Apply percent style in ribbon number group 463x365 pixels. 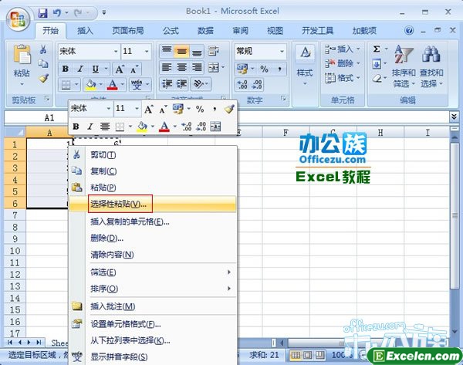coord(264,69)
